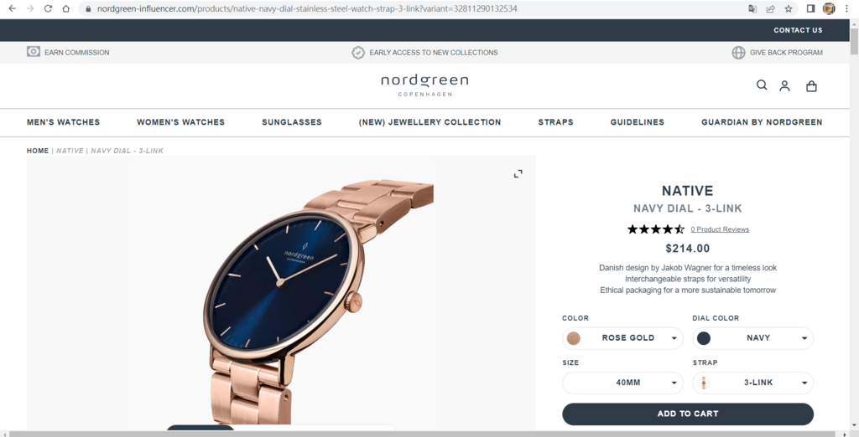Open the 0 Product Reviews link
The width and height of the screenshot is (859, 437).
coord(719,229)
